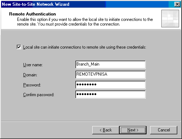
Task: Cancel the site-to-site wizard
Action: pyautogui.click(x=164, y=130)
